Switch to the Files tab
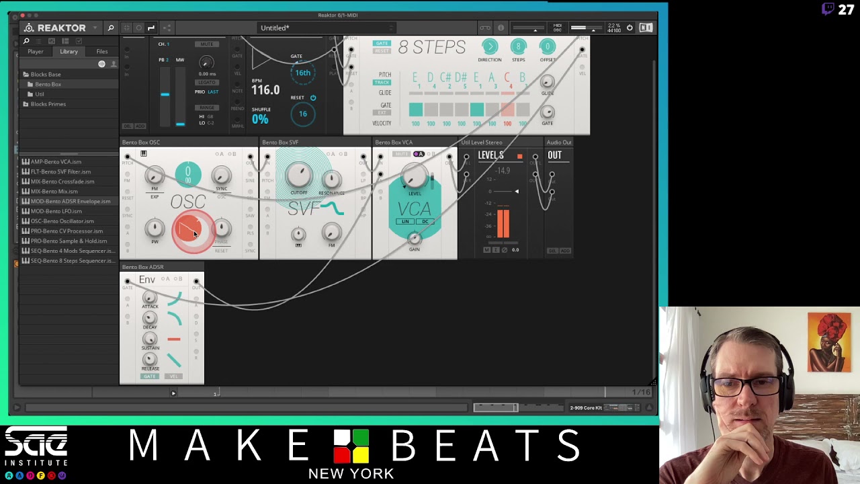860x484 pixels. [102, 52]
